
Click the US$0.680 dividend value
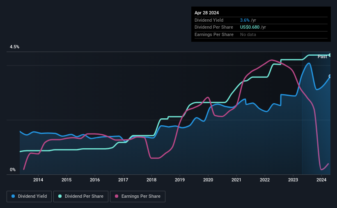(250, 27)
